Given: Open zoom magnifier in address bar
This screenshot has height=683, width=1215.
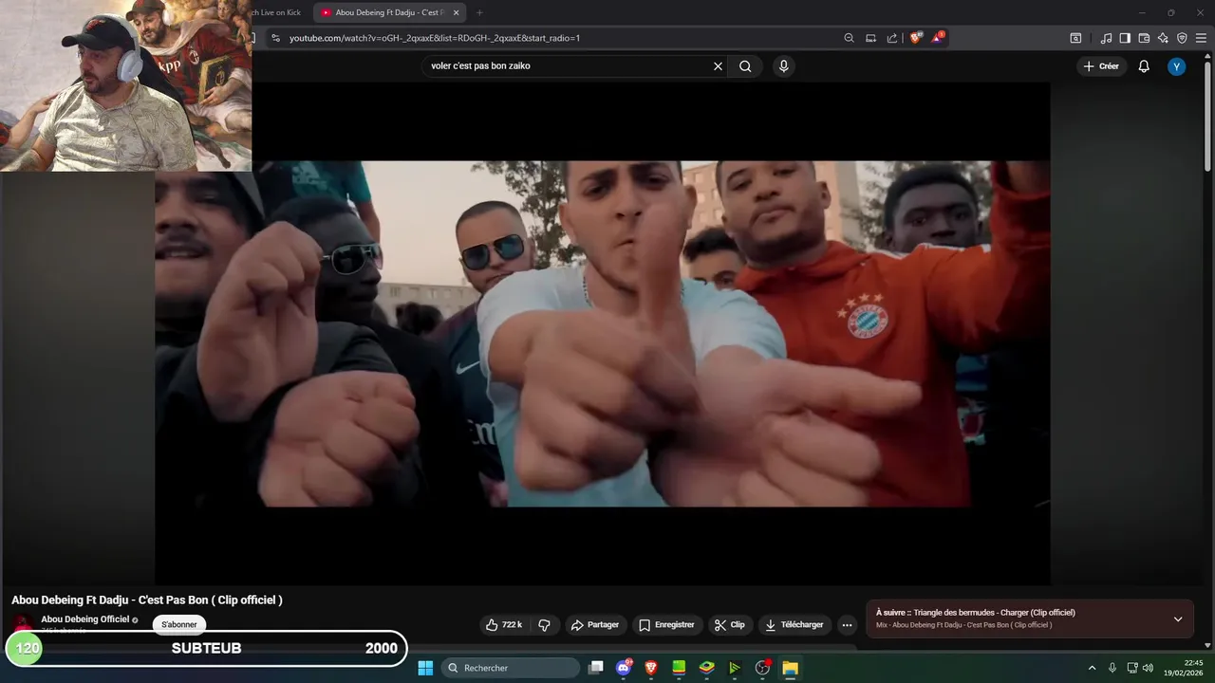Looking at the screenshot, I should tap(850, 38).
